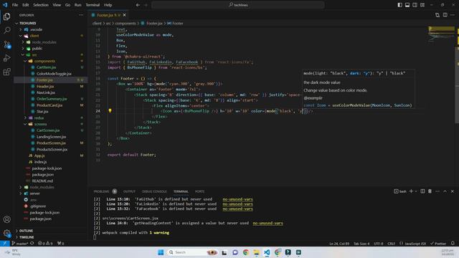Screen dimensions: 459x258
Task: Open the Terminal menu
Action: pyautogui.click(x=93, y=5)
